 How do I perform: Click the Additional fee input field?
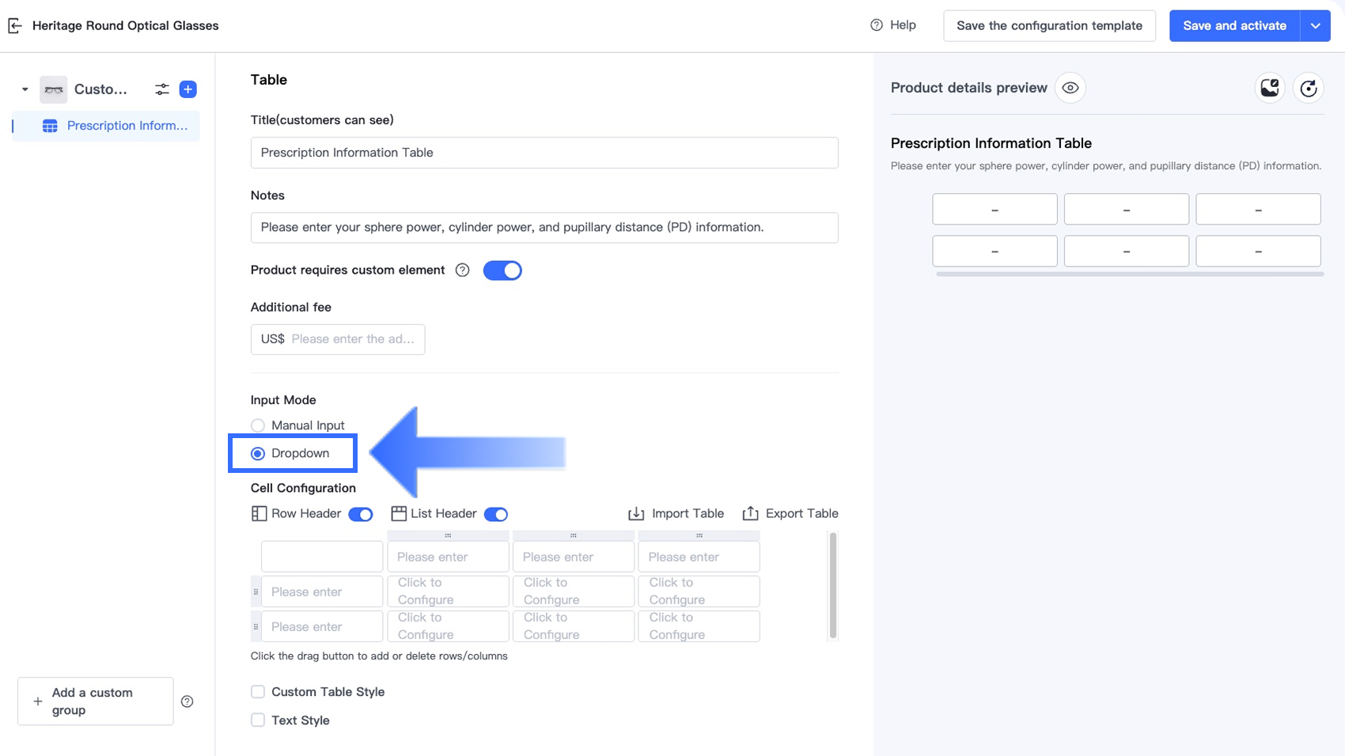(351, 339)
